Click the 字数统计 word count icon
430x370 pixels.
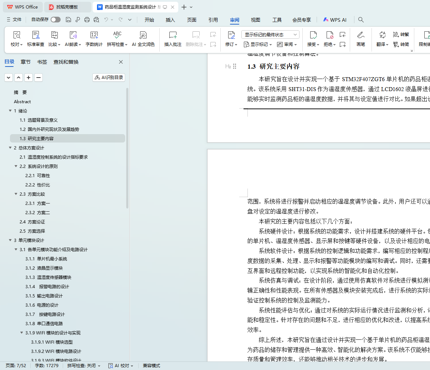click(x=94, y=35)
